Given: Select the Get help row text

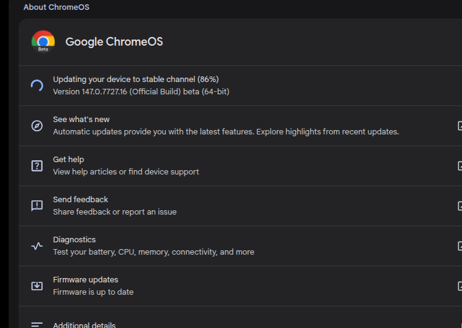Looking at the screenshot, I should point(68,160).
